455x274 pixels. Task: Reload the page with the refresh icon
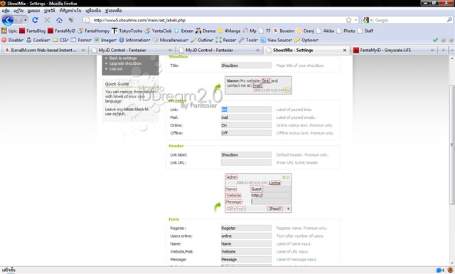pos(35,20)
